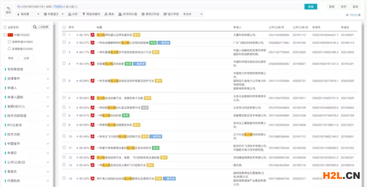Open PDF icon of result row 9

coord(92,125)
